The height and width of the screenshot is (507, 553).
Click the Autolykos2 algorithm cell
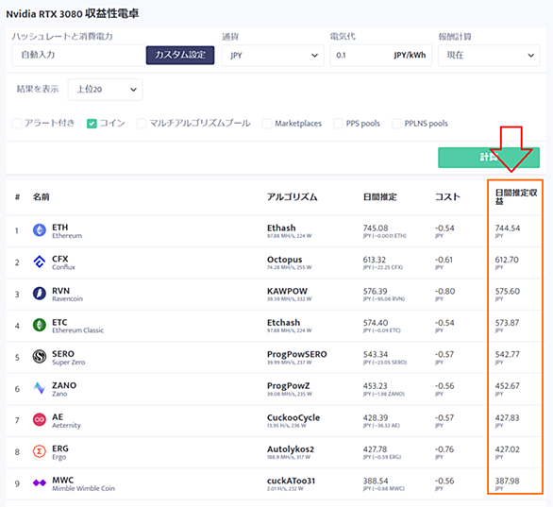point(291,452)
